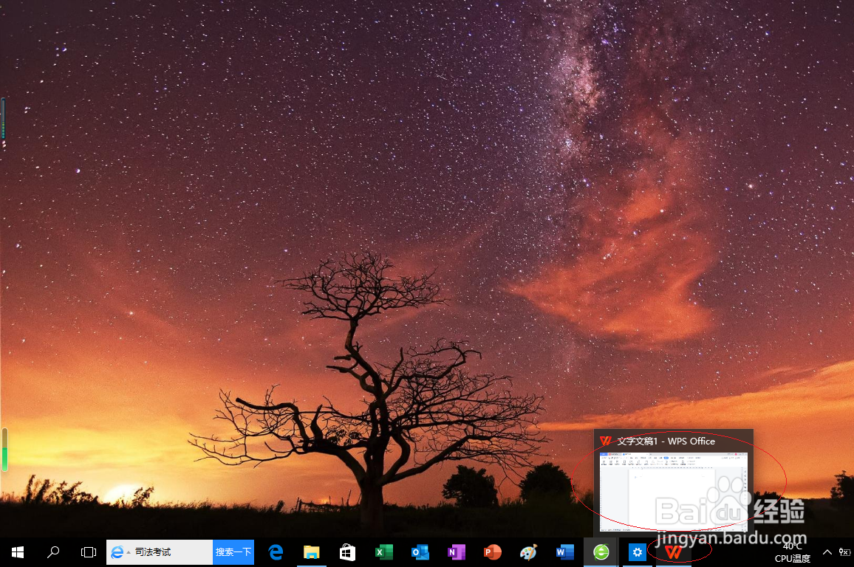The image size is (854, 567).
Task: Click the 文字文稿1 - WPS Office preview title
Action: click(666, 441)
